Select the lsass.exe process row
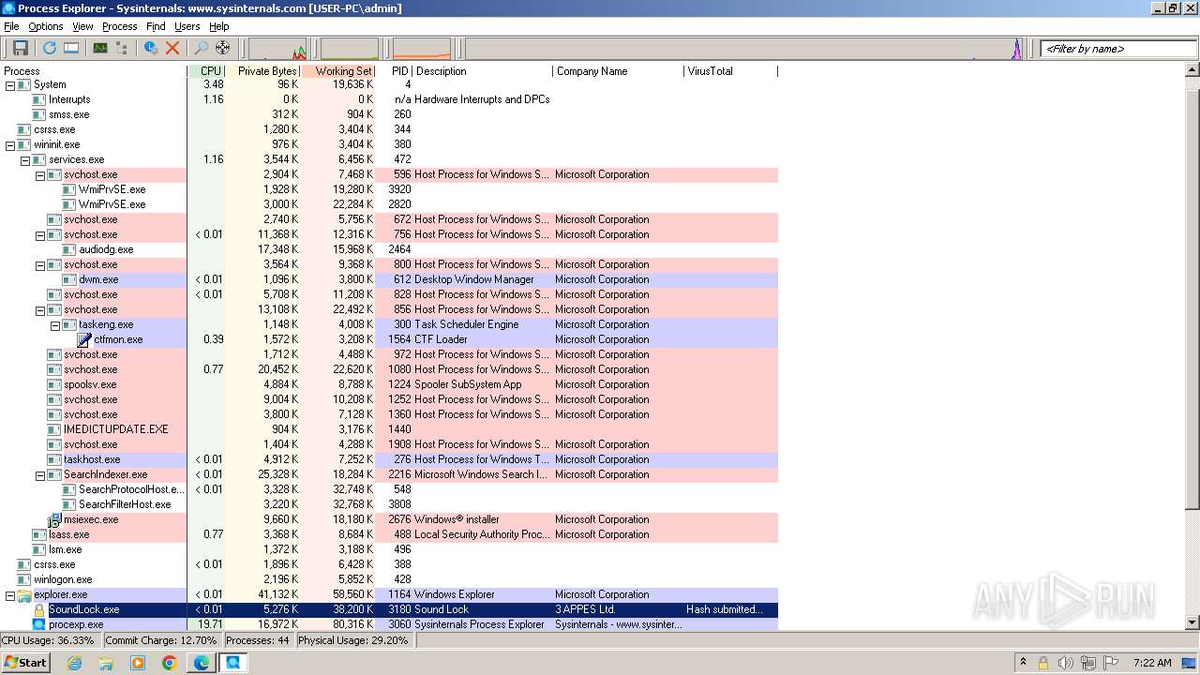 point(389,534)
